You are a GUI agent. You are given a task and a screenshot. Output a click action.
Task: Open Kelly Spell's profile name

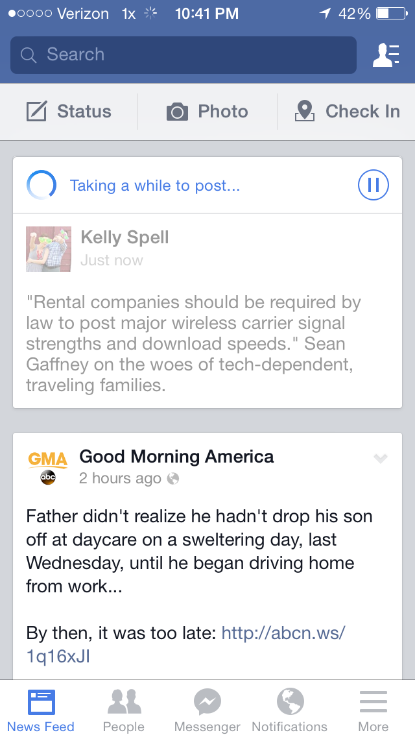tap(124, 237)
